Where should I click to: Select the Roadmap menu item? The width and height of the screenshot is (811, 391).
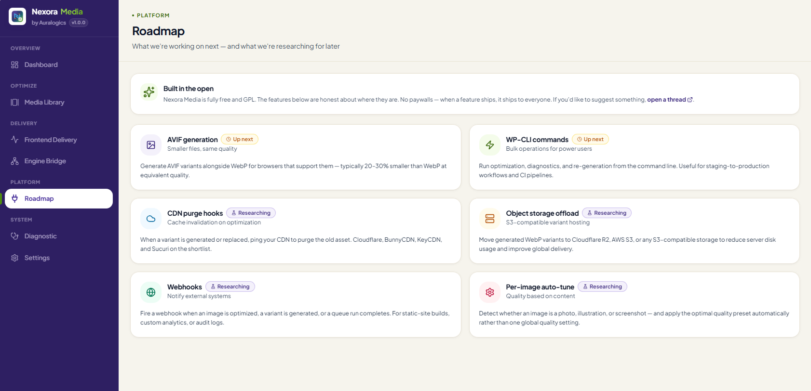coord(59,198)
